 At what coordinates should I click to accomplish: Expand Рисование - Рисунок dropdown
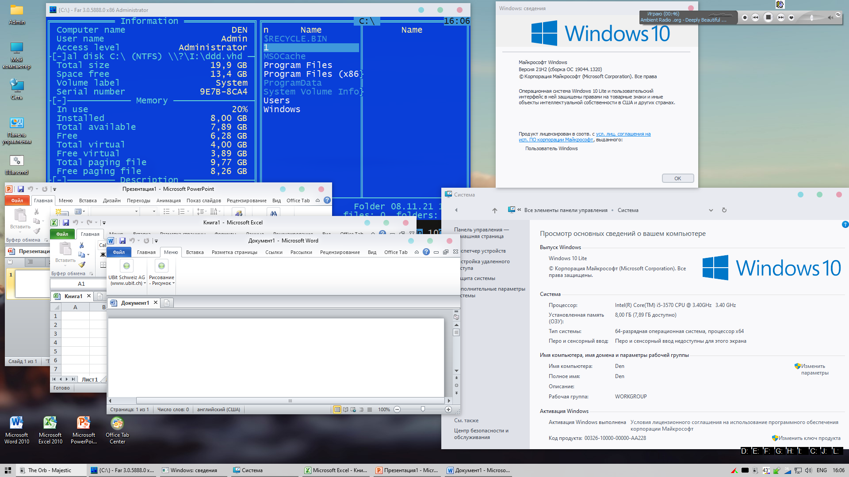[173, 283]
